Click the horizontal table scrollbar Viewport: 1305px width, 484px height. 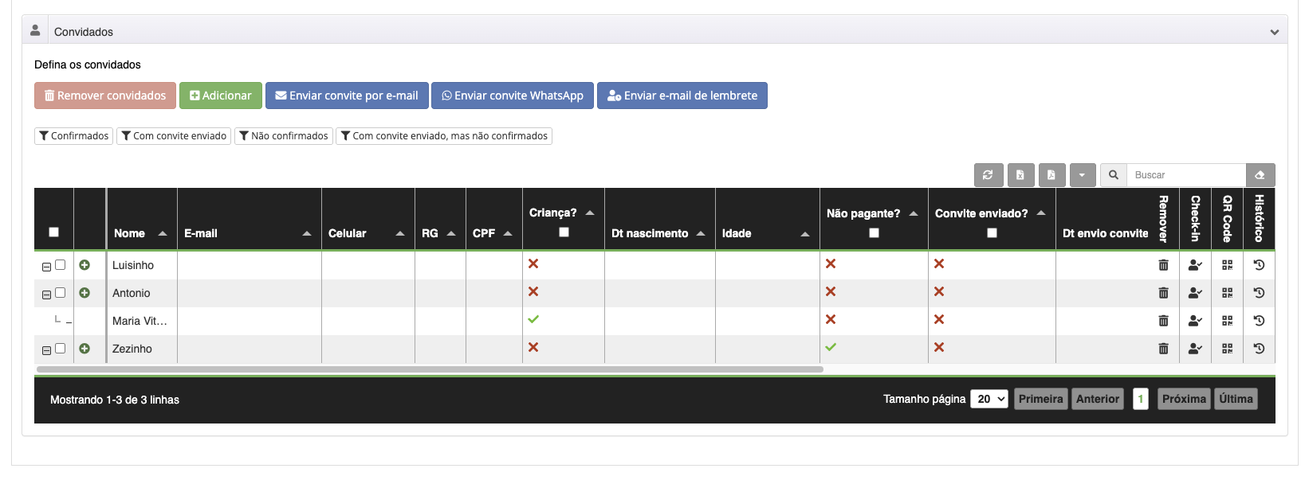[x=430, y=369]
